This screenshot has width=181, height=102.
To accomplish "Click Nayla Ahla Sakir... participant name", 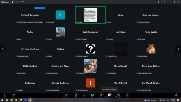I will (x=151, y=66).
